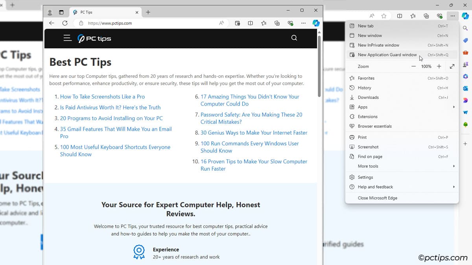
Task: View site information lock icon
Action: 81,23
